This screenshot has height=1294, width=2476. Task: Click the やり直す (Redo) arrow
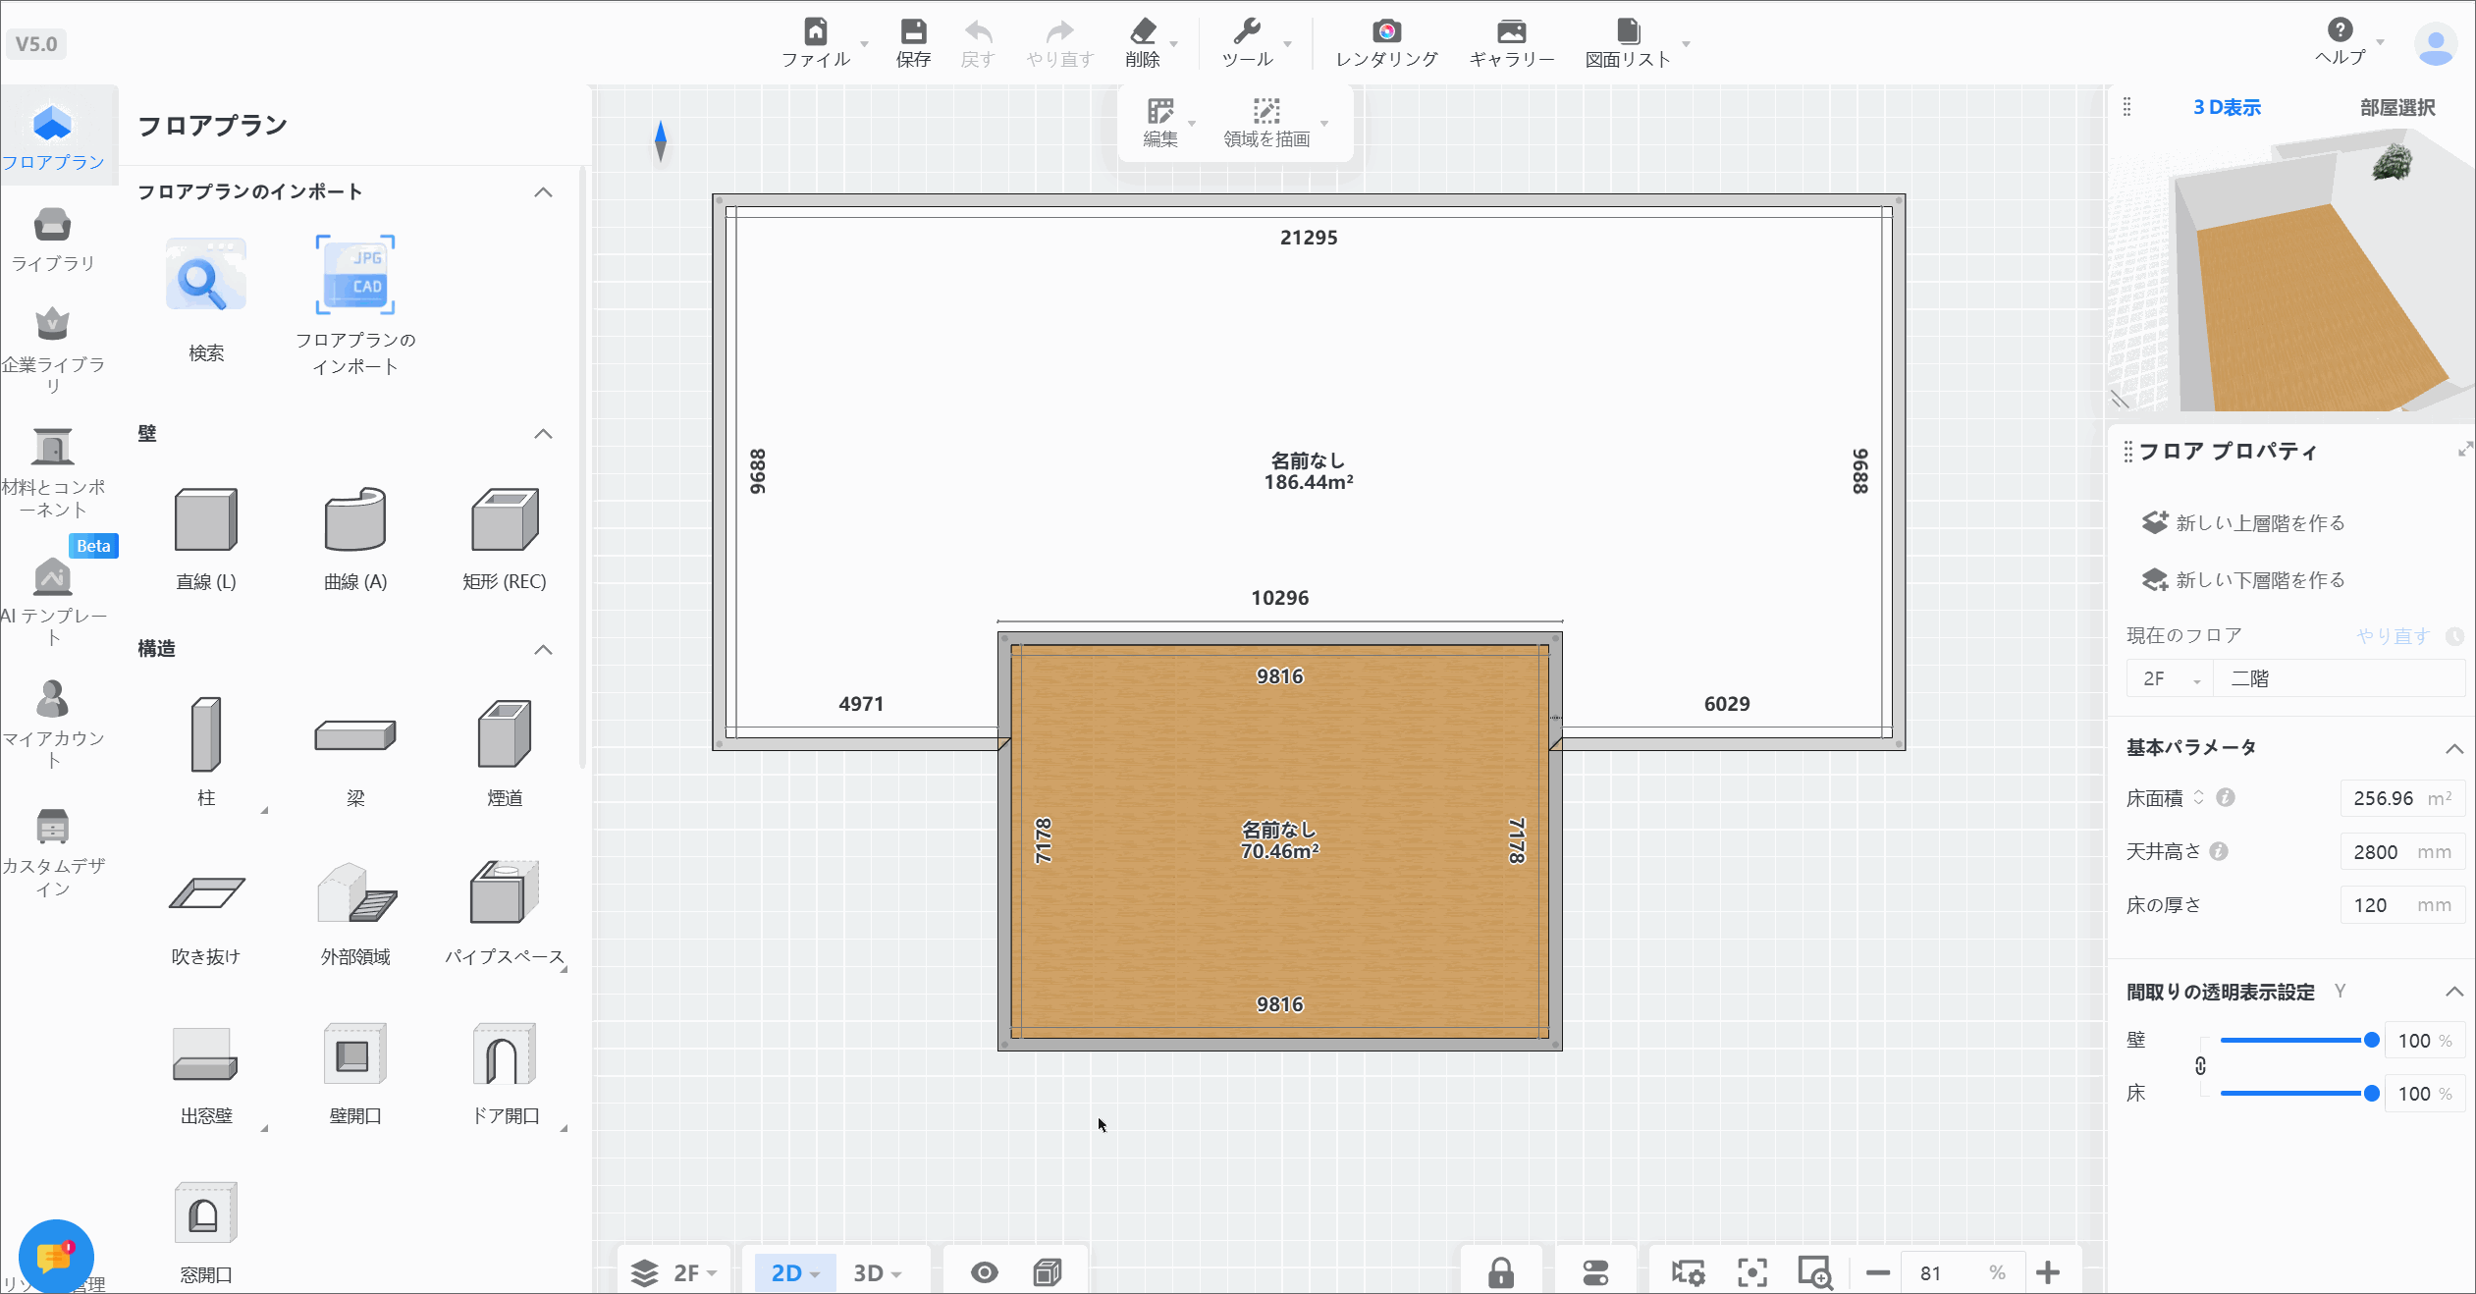[1059, 32]
